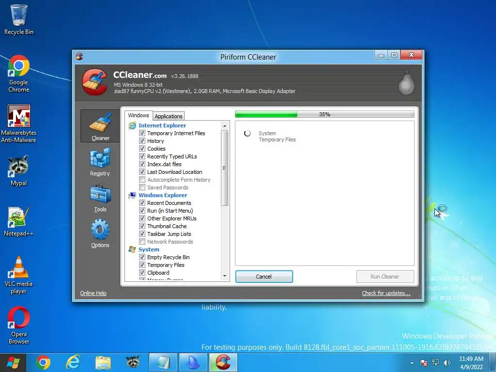Screen dimensions: 496x372
Task: Toggle Taskbar Jump Lists checkbox
Action: tap(142, 234)
